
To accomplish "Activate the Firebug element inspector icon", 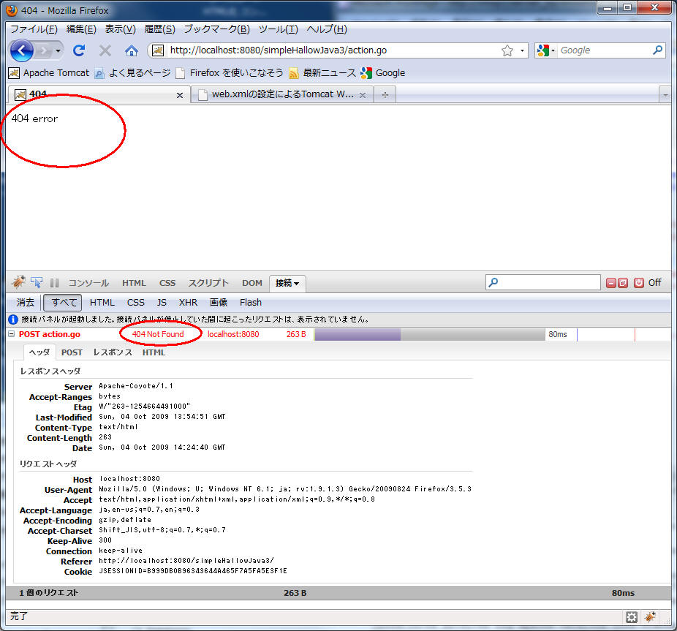I will pos(37,282).
